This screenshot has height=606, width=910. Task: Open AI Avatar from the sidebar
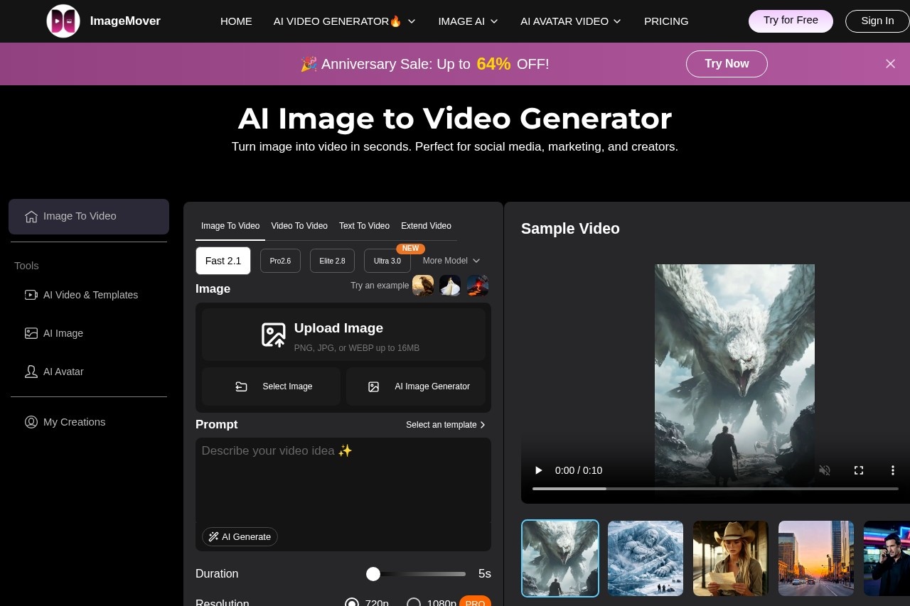coord(89,372)
